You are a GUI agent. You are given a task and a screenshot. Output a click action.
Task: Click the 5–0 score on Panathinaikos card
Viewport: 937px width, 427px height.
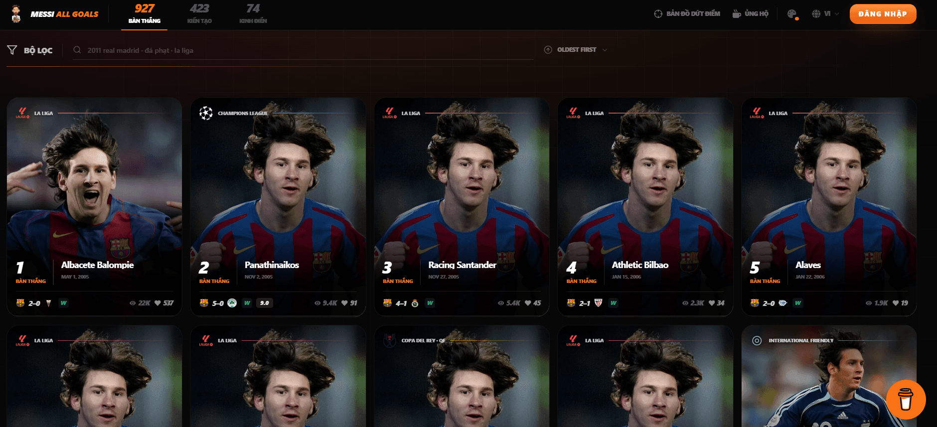[x=218, y=303]
